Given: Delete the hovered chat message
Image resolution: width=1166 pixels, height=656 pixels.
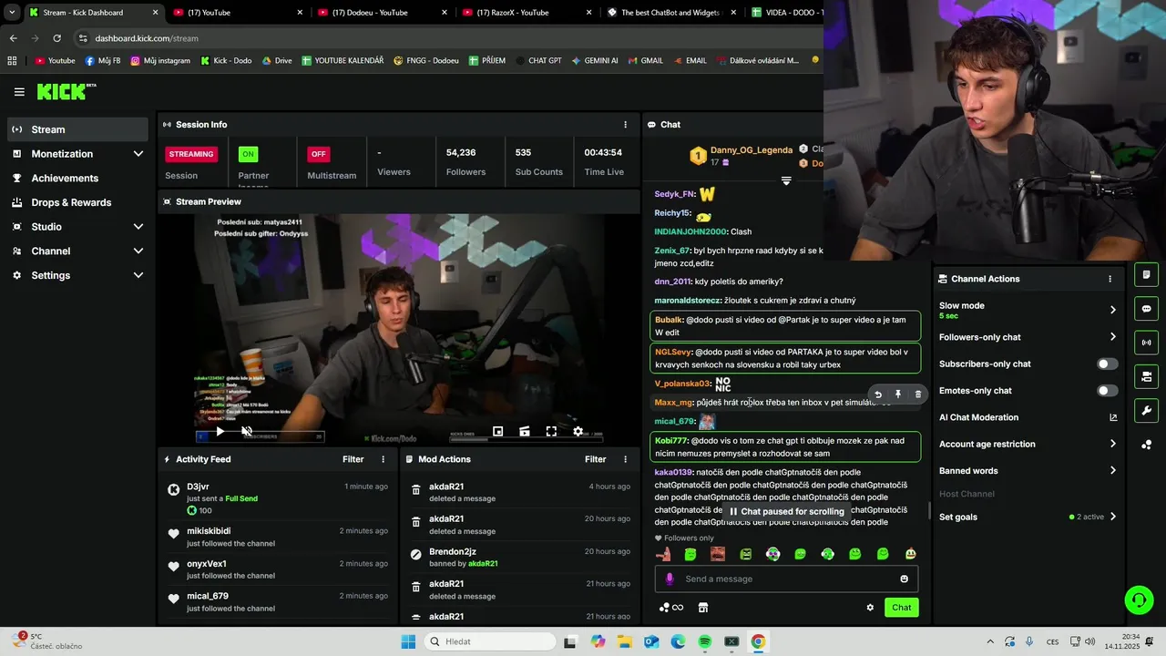Looking at the screenshot, I should [x=918, y=395].
